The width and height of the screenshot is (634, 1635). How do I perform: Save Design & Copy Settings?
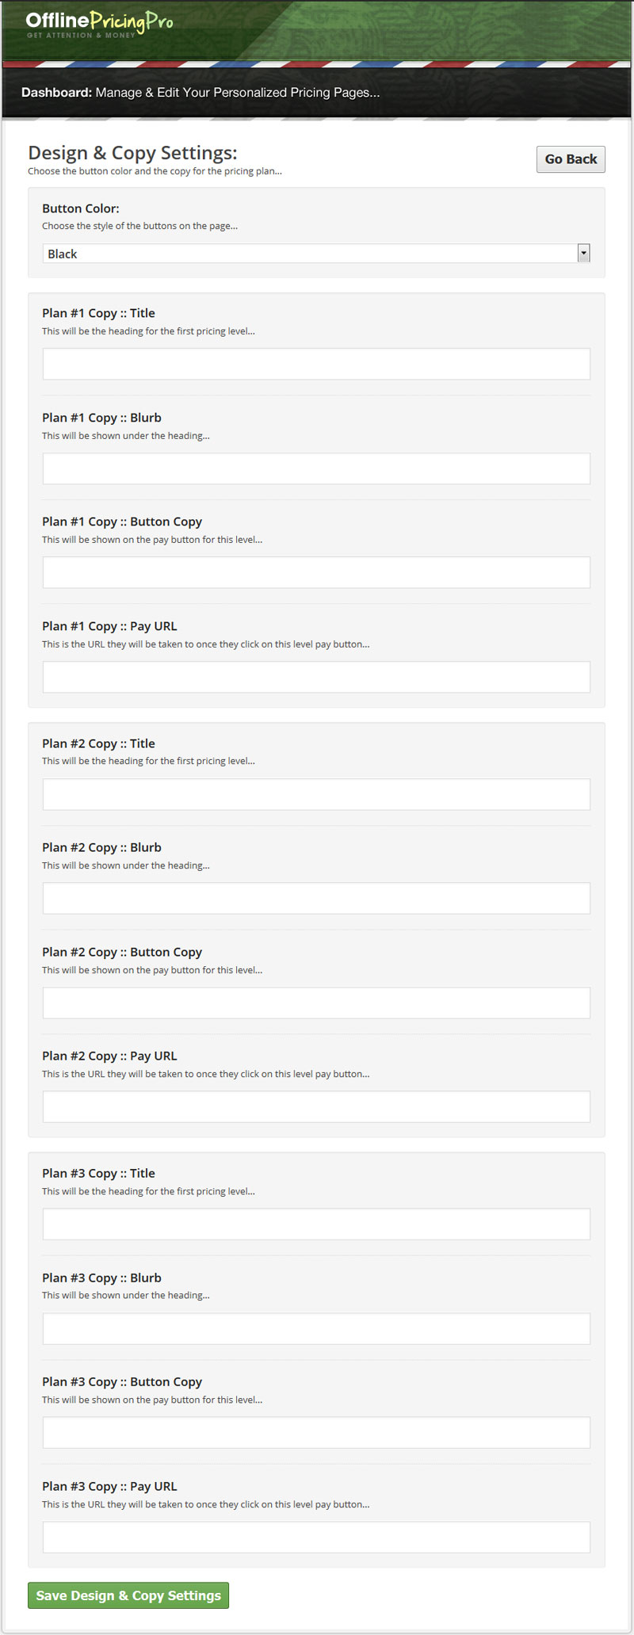[x=128, y=1595]
